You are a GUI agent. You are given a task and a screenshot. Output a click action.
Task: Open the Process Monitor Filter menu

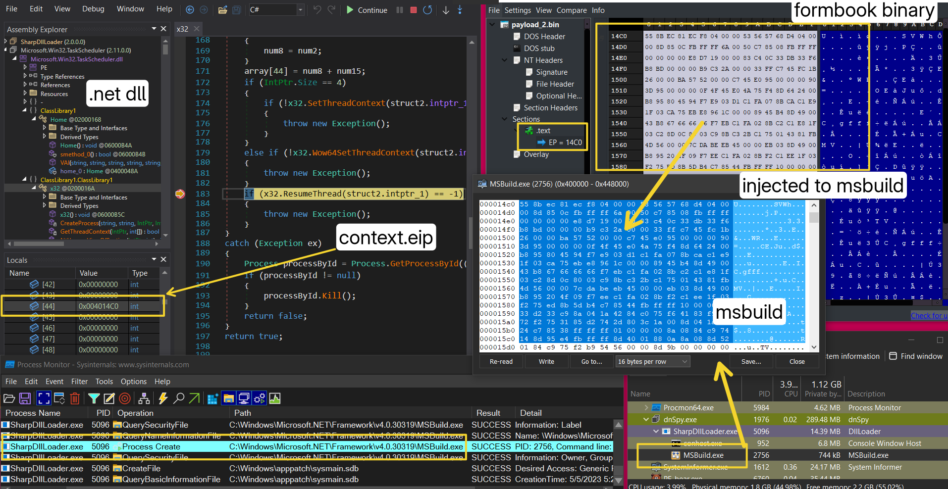pos(79,381)
